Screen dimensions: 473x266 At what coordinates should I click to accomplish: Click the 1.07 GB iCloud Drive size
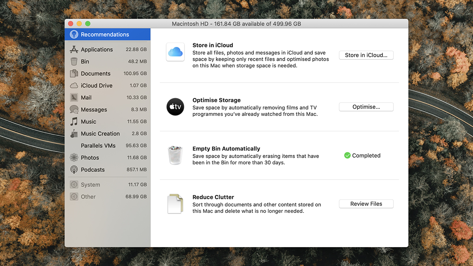(138, 86)
